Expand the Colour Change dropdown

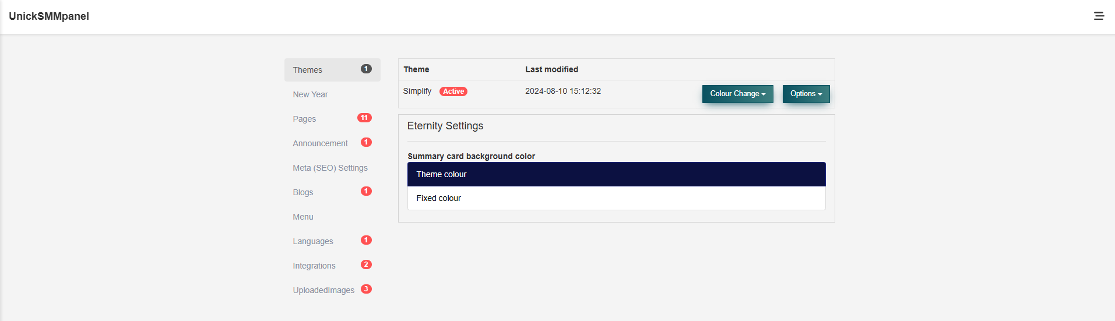pos(737,94)
